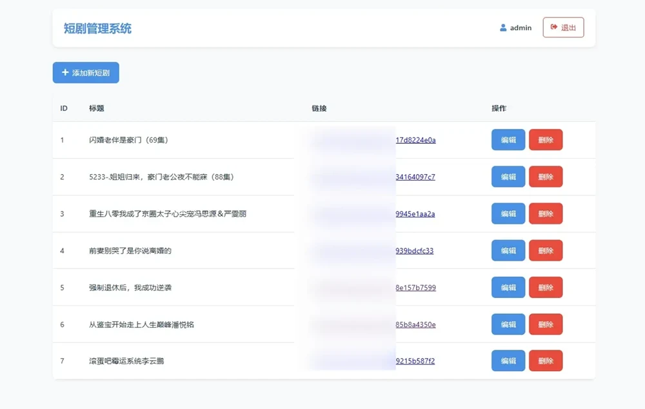The image size is (645, 409).
Task: Open link ending in 34164097c7
Action: [x=415, y=177]
